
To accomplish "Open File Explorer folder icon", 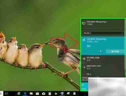I will click(x=31, y=93).
